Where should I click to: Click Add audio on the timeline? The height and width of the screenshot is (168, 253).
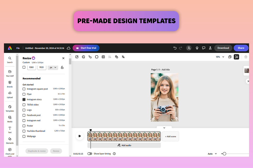pyautogui.click(x=124, y=145)
